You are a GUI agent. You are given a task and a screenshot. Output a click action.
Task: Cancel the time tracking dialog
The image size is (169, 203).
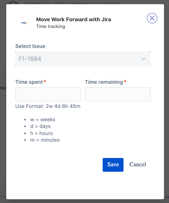(138, 165)
